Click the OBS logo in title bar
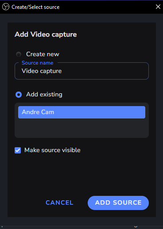The width and height of the screenshot is (163, 229). click(x=6, y=7)
